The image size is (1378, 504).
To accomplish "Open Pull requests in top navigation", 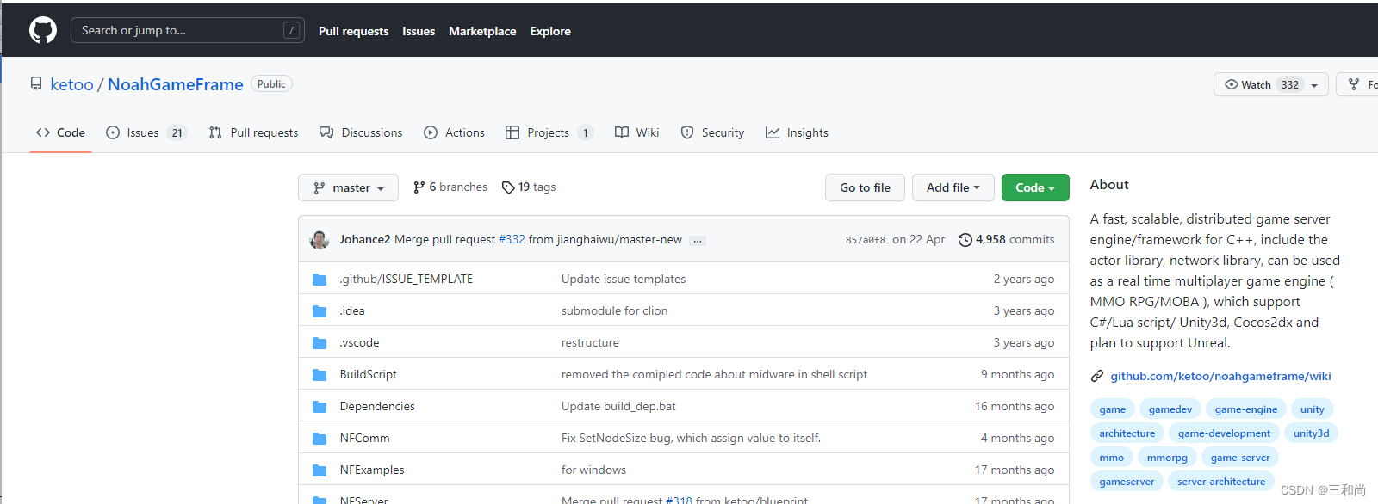I will coord(354,31).
